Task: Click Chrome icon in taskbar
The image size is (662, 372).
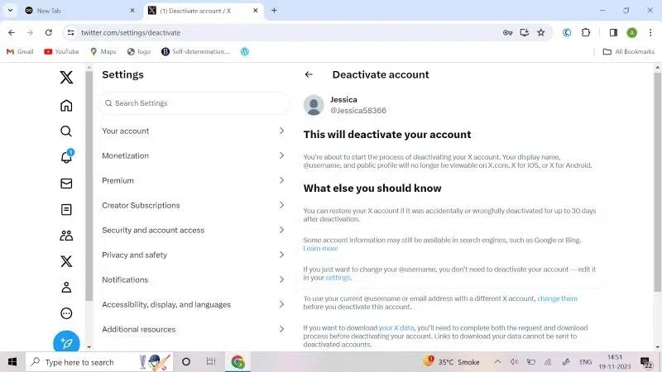Action: pos(237,362)
